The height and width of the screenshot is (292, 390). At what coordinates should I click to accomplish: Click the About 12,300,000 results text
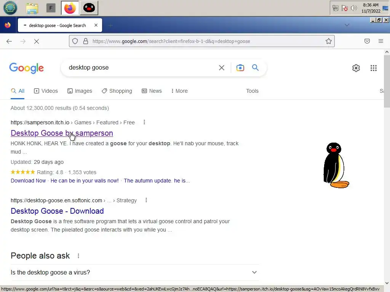pos(60,108)
